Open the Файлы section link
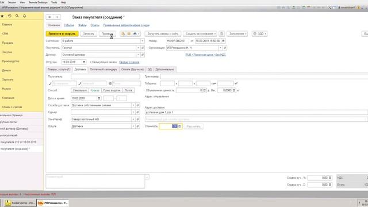This screenshot has width=368, height=207. [x=82, y=25]
